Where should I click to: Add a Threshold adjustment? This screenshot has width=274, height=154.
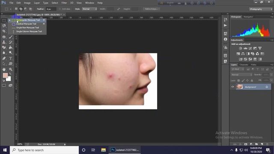(250, 59)
